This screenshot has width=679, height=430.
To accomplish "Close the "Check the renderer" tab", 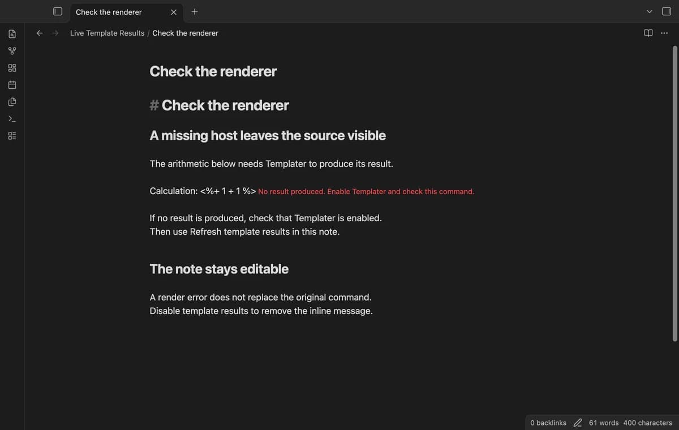I will pyautogui.click(x=174, y=12).
